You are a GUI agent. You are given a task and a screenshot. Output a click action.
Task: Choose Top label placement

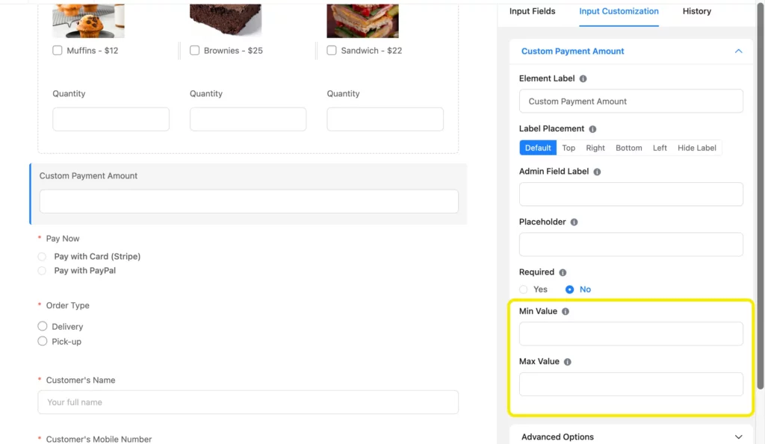tap(569, 148)
